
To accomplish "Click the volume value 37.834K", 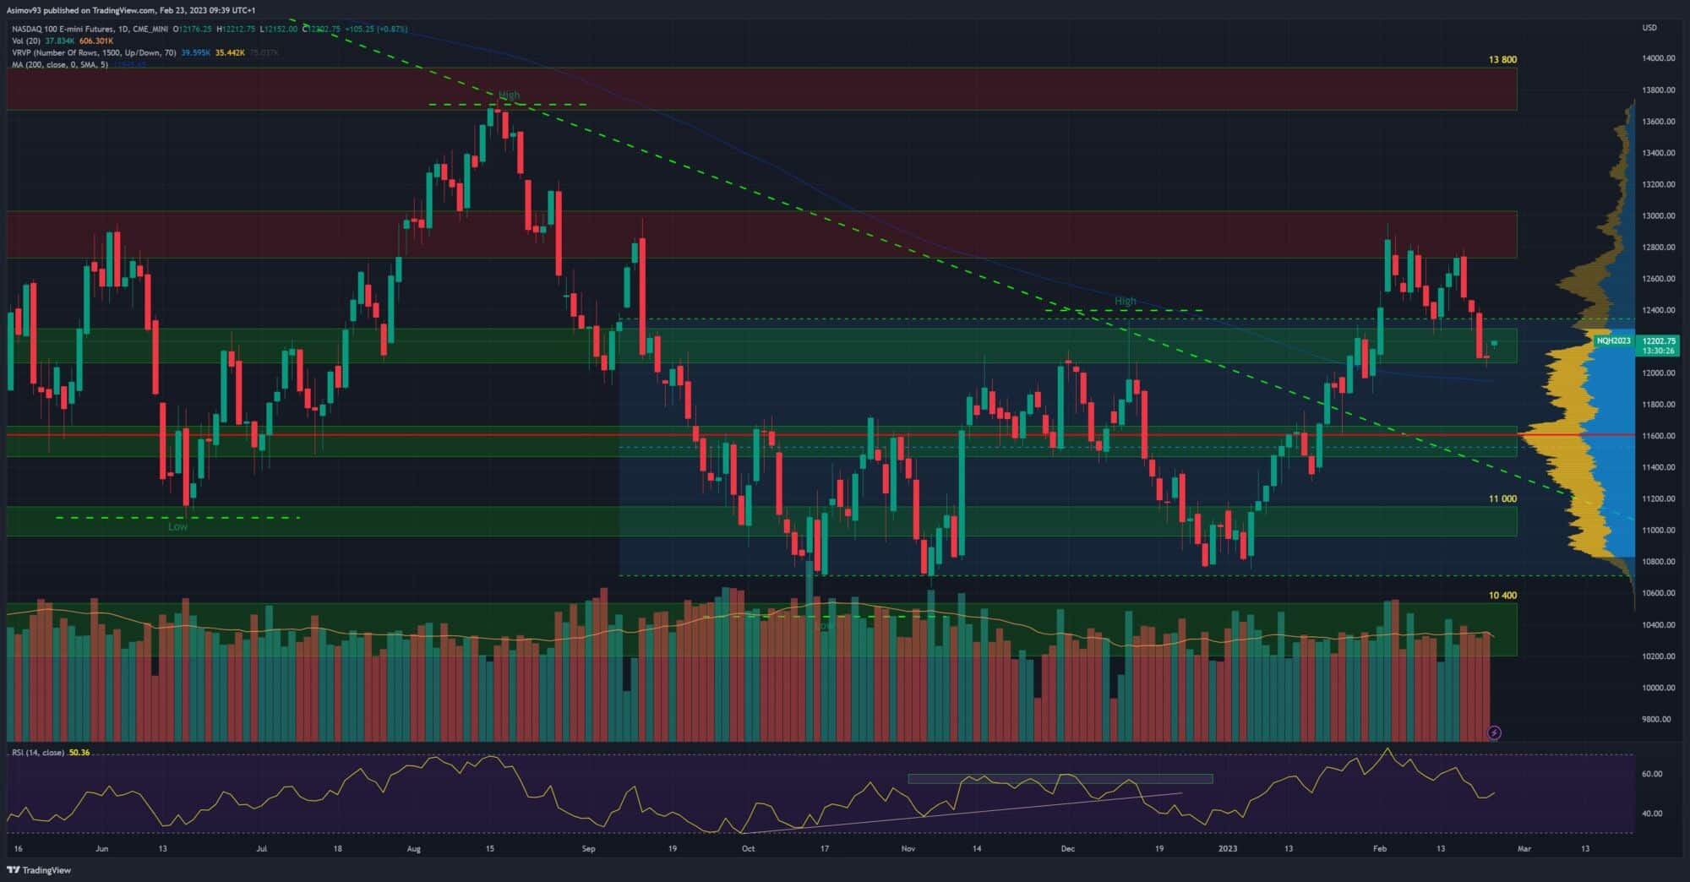I will [60, 41].
